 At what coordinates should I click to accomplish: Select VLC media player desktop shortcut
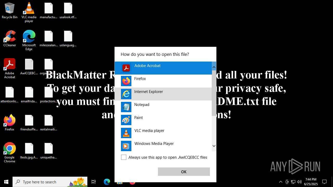(x=29, y=12)
